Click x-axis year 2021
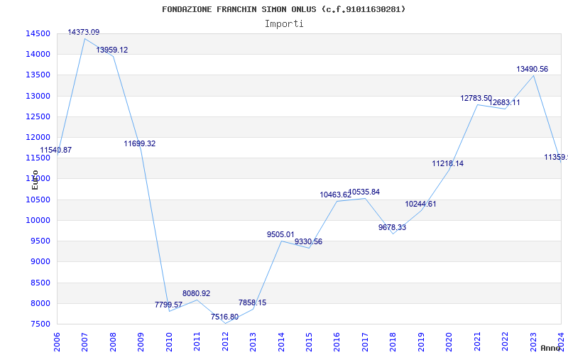The height and width of the screenshot is (355, 568). click(x=477, y=342)
